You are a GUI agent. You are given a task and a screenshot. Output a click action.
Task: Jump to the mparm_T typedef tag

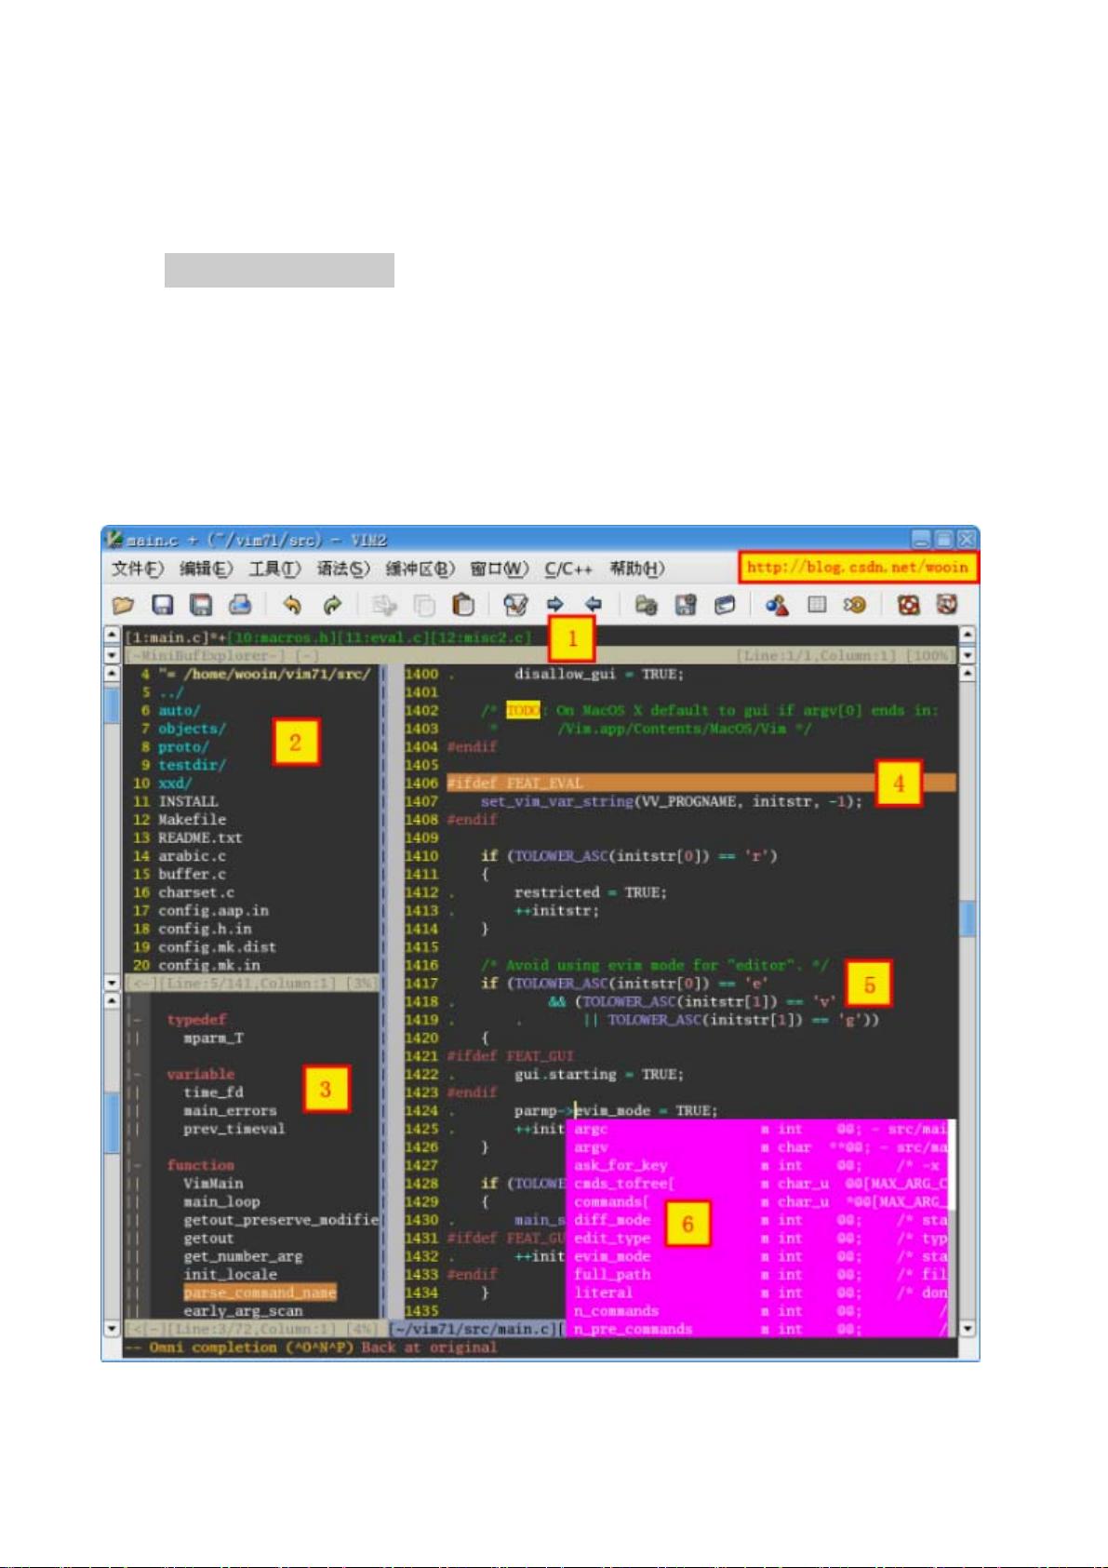(213, 1039)
